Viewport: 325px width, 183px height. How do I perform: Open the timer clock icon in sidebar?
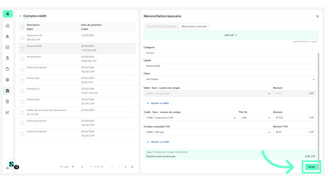pos(8,58)
